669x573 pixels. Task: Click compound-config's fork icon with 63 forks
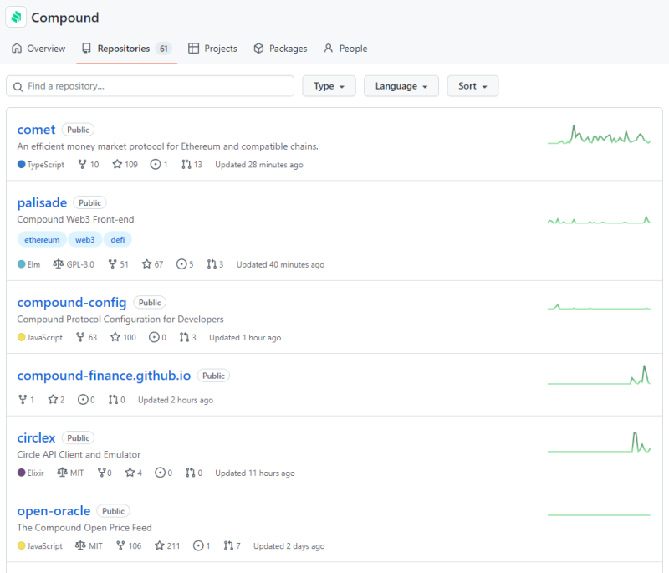(x=80, y=337)
